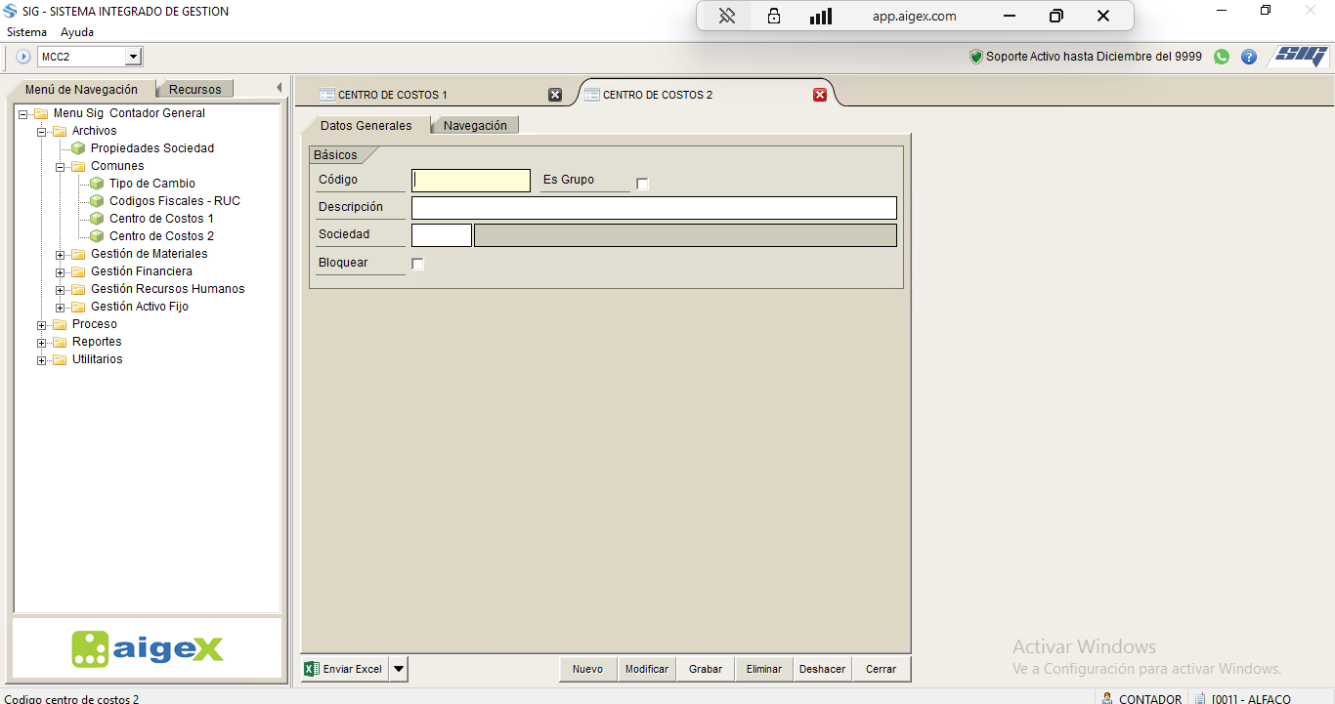Check the Es Grupo checkbox
The height and width of the screenshot is (704, 1335).
[x=642, y=184]
